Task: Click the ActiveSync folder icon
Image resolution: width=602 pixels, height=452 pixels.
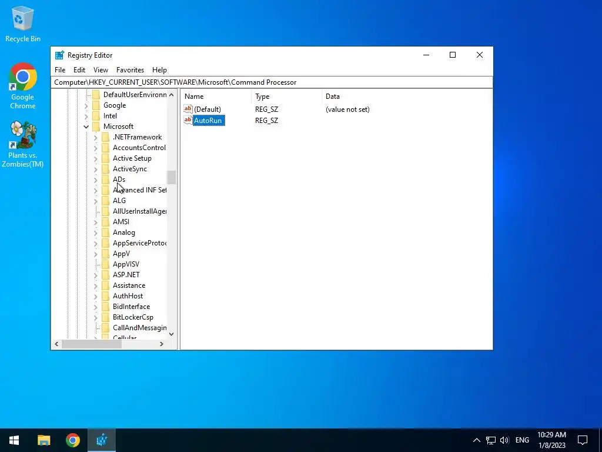Action: click(x=106, y=169)
